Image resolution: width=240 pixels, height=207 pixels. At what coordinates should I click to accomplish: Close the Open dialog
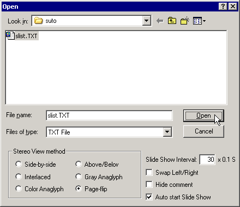point(232,7)
